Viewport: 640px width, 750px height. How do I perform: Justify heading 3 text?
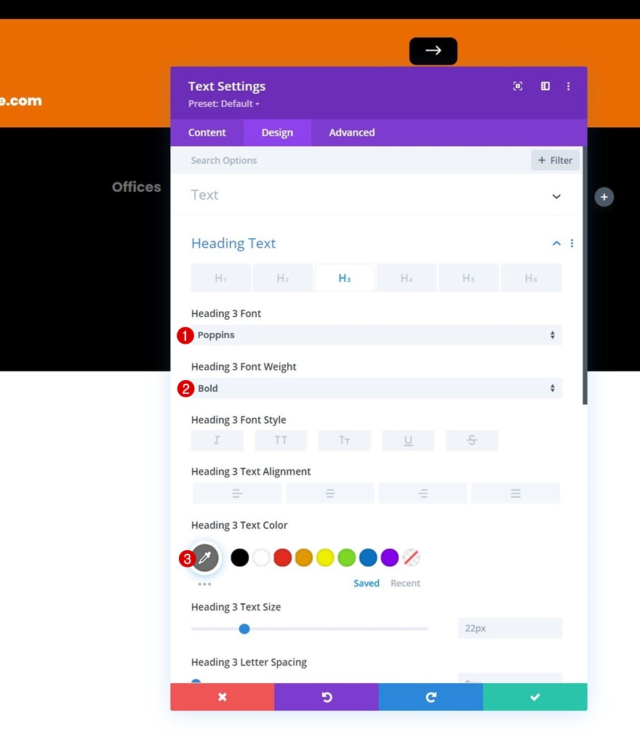tap(516, 493)
